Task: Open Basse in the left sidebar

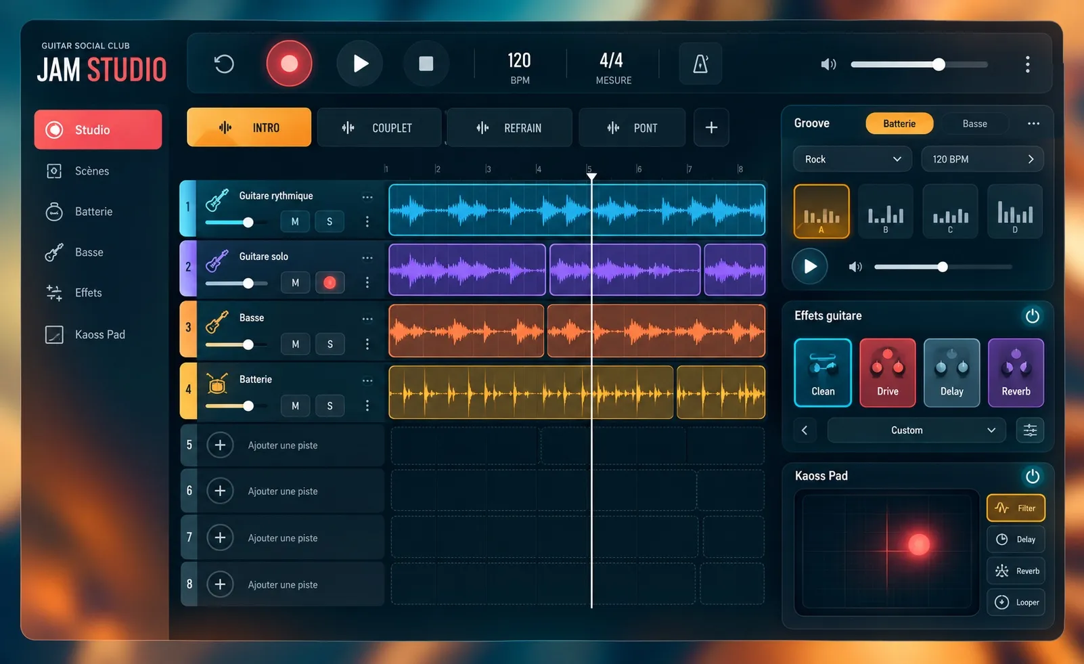Action: click(x=98, y=252)
